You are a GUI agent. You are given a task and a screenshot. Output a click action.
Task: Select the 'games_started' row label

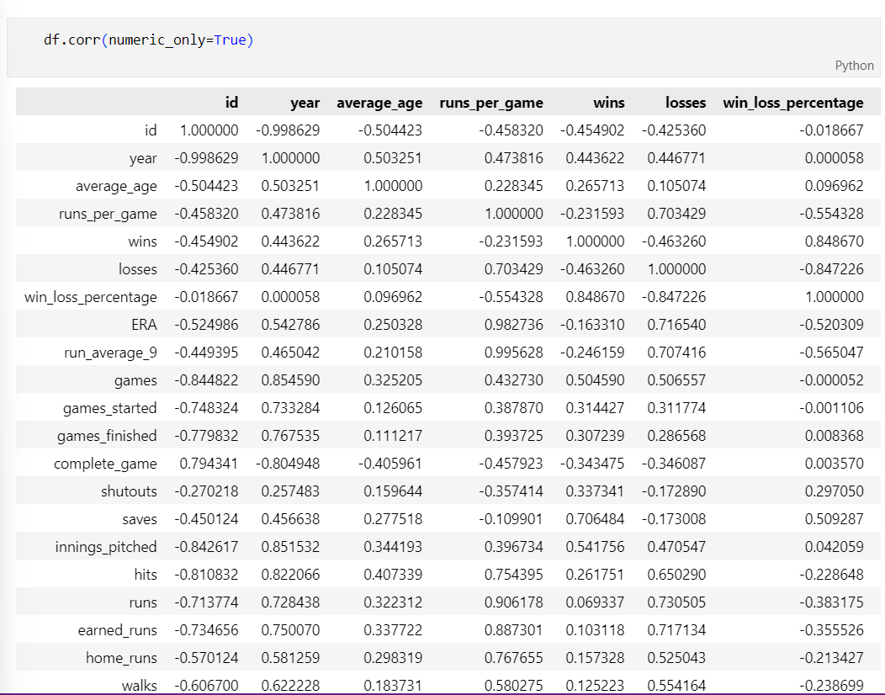click(109, 408)
